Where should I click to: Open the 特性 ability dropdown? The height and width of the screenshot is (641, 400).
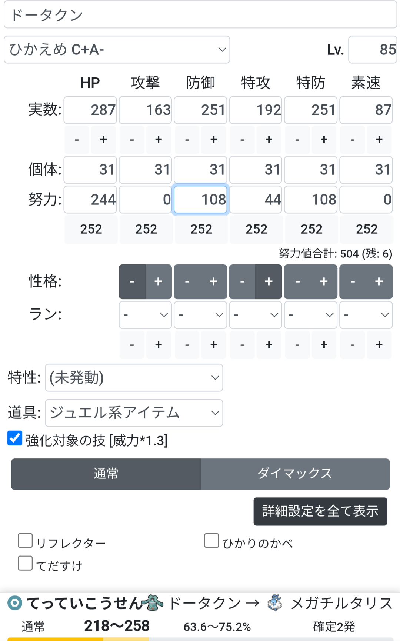point(134,378)
